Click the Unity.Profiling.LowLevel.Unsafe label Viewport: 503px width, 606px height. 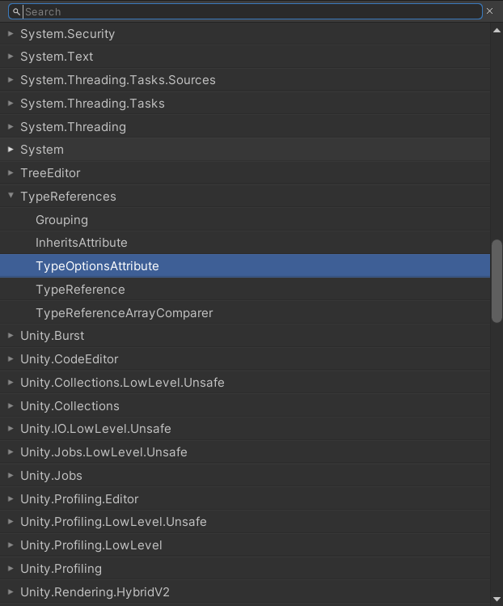pos(113,521)
